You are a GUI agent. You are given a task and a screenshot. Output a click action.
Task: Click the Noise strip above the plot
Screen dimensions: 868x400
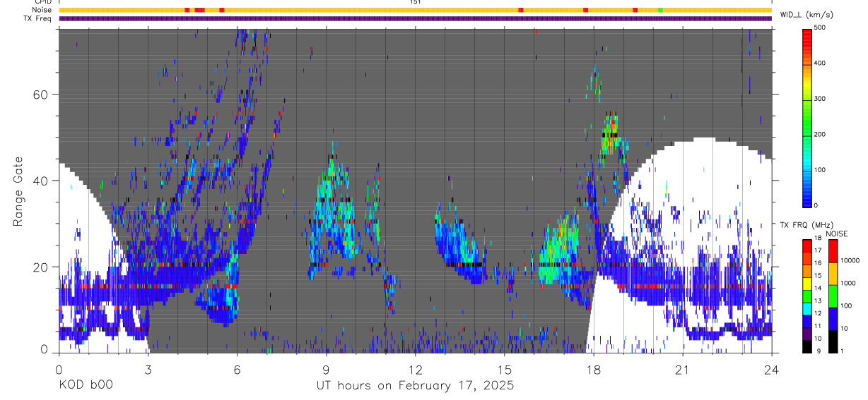pyautogui.click(x=415, y=10)
